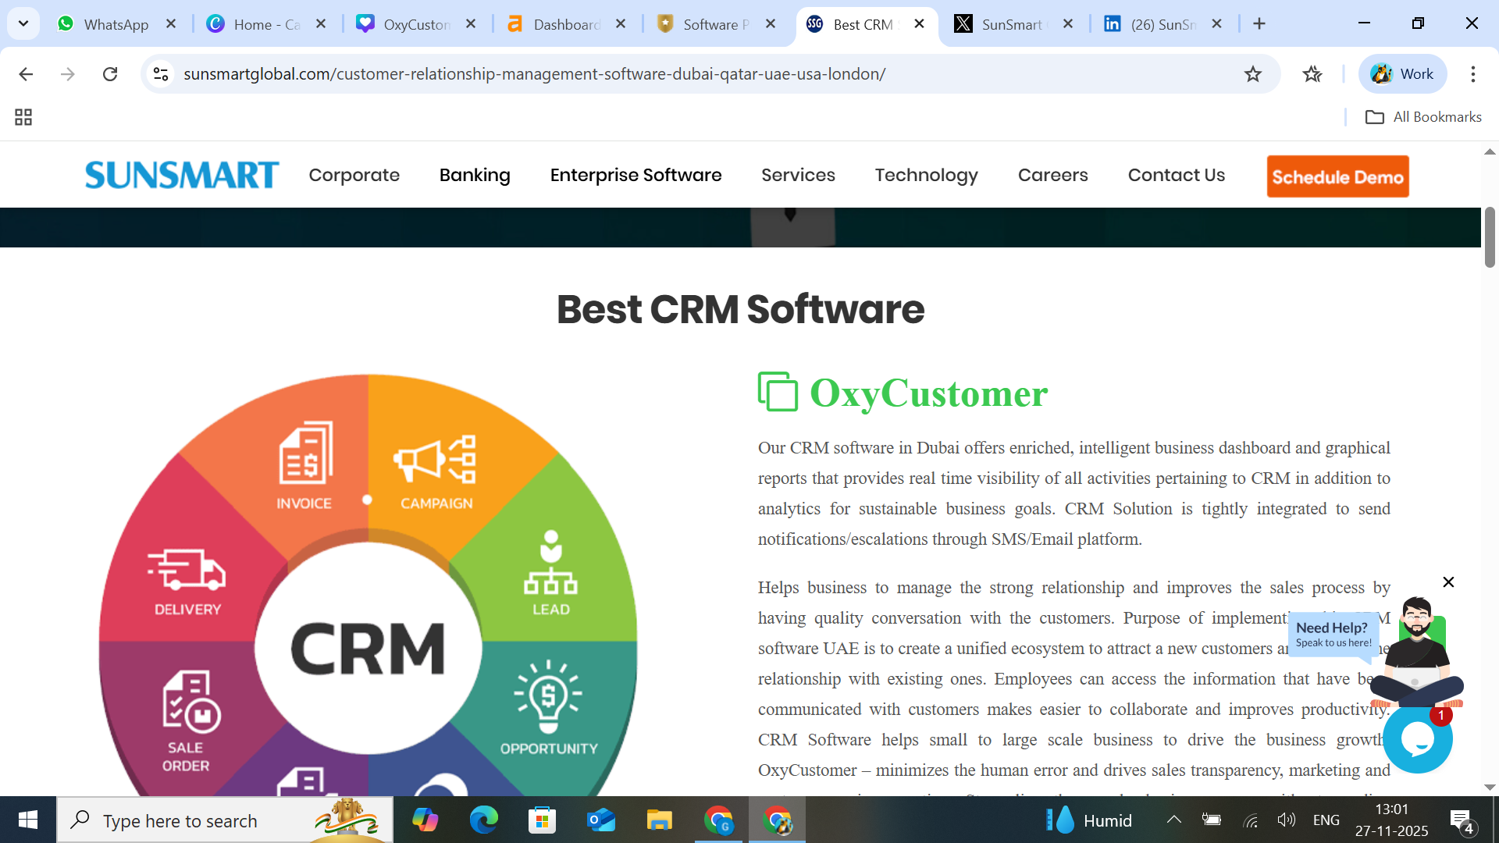Open the Windows Start menu
The height and width of the screenshot is (843, 1499).
tap(27, 820)
